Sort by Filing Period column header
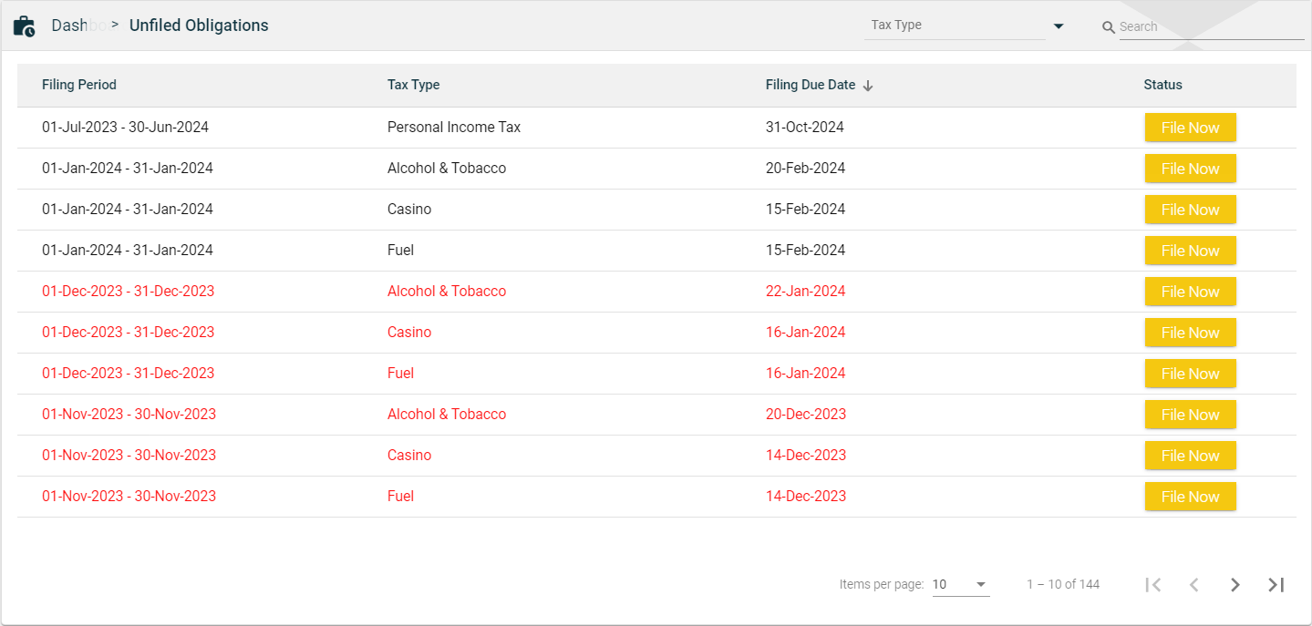The image size is (1312, 626). [79, 85]
